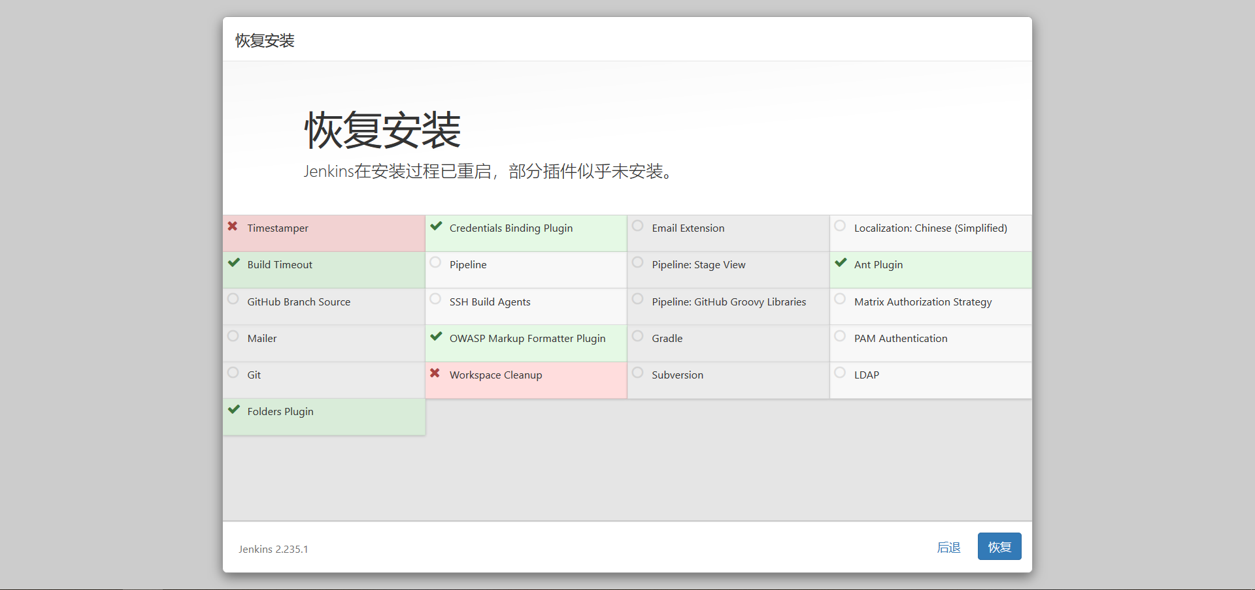Select the Workspace Cleanup label
This screenshot has height=590, width=1255.
point(496,375)
